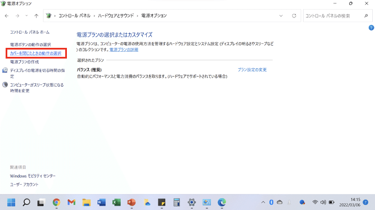Click the taskbar clock and date
The image size is (375, 210).
(350, 202)
